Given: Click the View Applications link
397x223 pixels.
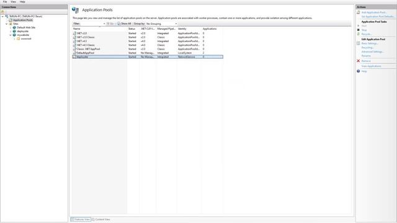Looking at the screenshot, I should pos(371,66).
